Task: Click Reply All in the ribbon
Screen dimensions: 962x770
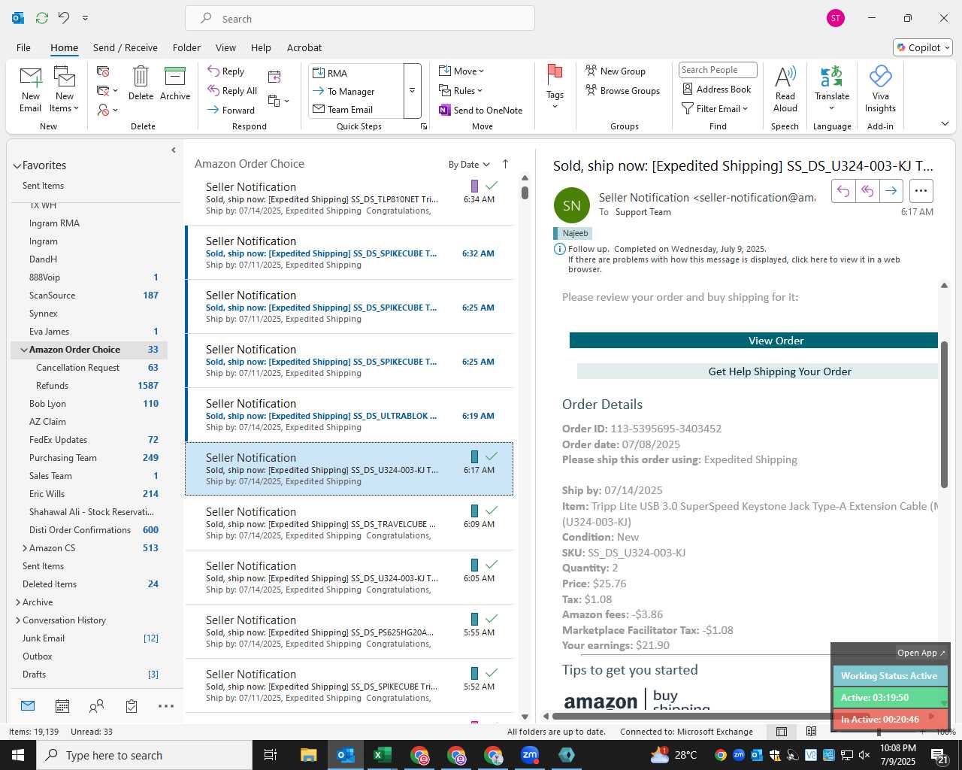Action: pos(233,91)
